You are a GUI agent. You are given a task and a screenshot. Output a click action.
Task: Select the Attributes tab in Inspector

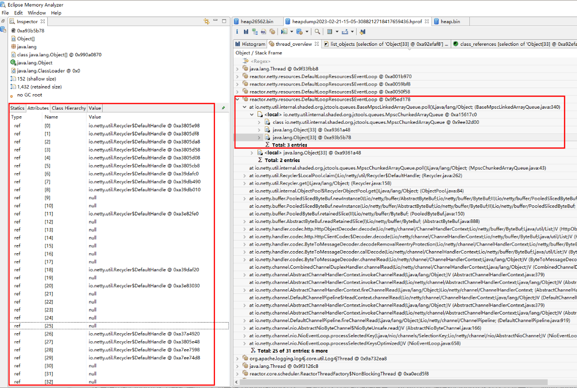(x=38, y=108)
